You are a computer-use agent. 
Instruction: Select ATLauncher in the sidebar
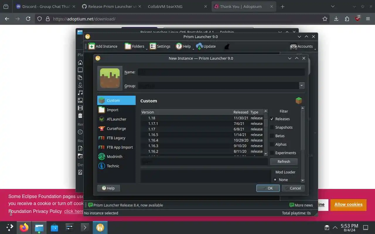tap(116, 119)
